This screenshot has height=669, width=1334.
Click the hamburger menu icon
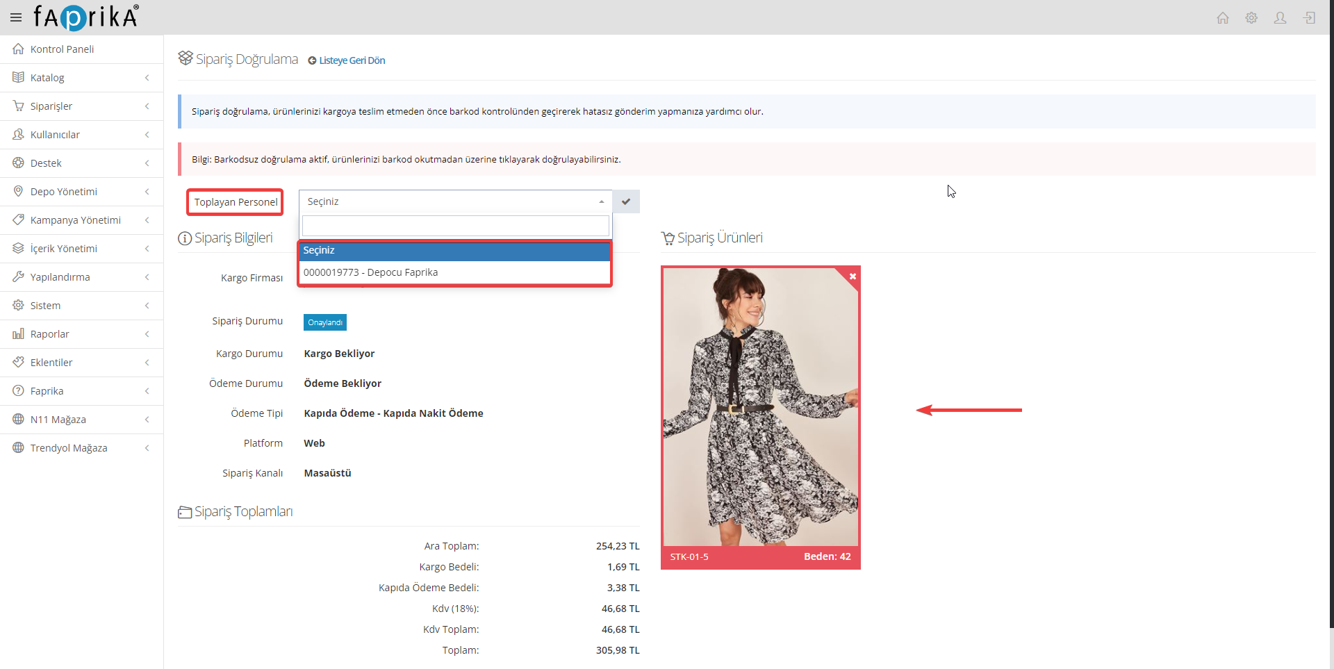coord(16,17)
